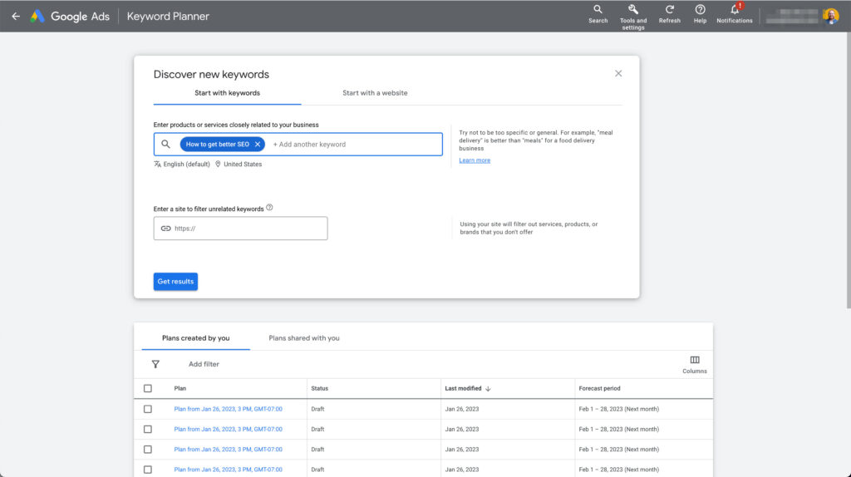Image resolution: width=851 pixels, height=477 pixels.
Task: Click the Learn more link
Action: pyautogui.click(x=475, y=160)
